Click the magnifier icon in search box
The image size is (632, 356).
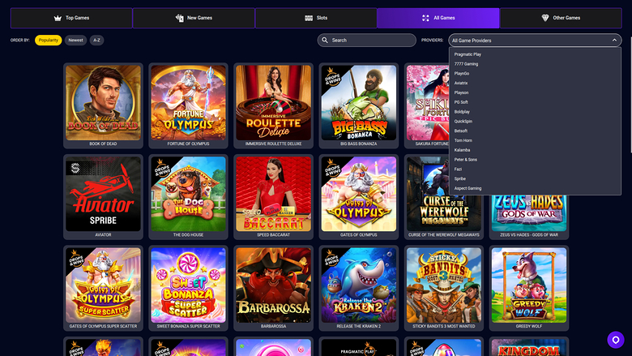(325, 41)
